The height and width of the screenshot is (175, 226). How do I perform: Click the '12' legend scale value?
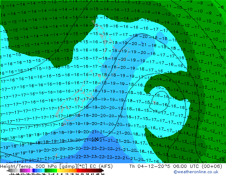(67, 174)
